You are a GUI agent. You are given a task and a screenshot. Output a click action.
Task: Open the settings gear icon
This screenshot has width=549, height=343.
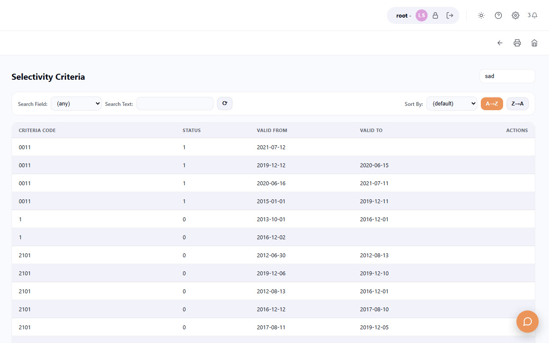tap(516, 15)
